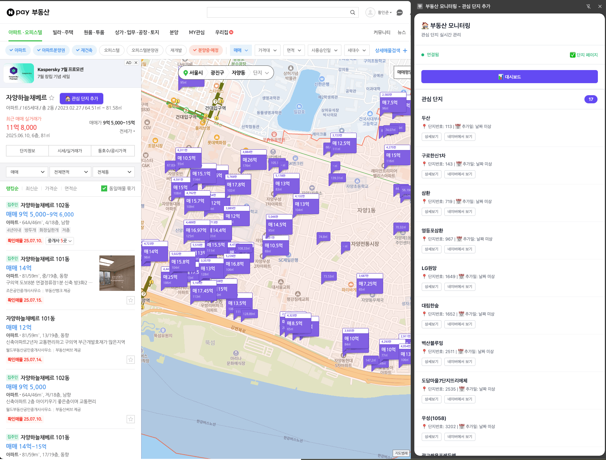Image resolution: width=606 pixels, height=460 pixels.
Task: Open the 전체동 select box
Action: 114,172
